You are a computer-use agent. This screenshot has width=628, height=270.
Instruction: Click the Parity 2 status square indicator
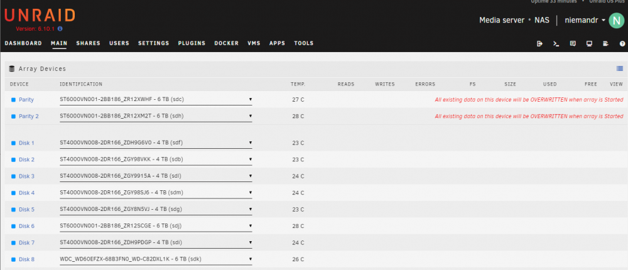pyautogui.click(x=13, y=117)
